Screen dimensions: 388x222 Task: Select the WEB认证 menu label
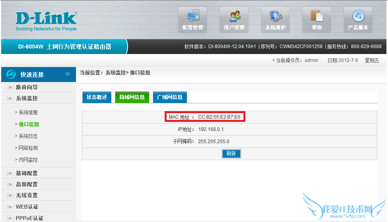[x=27, y=207]
